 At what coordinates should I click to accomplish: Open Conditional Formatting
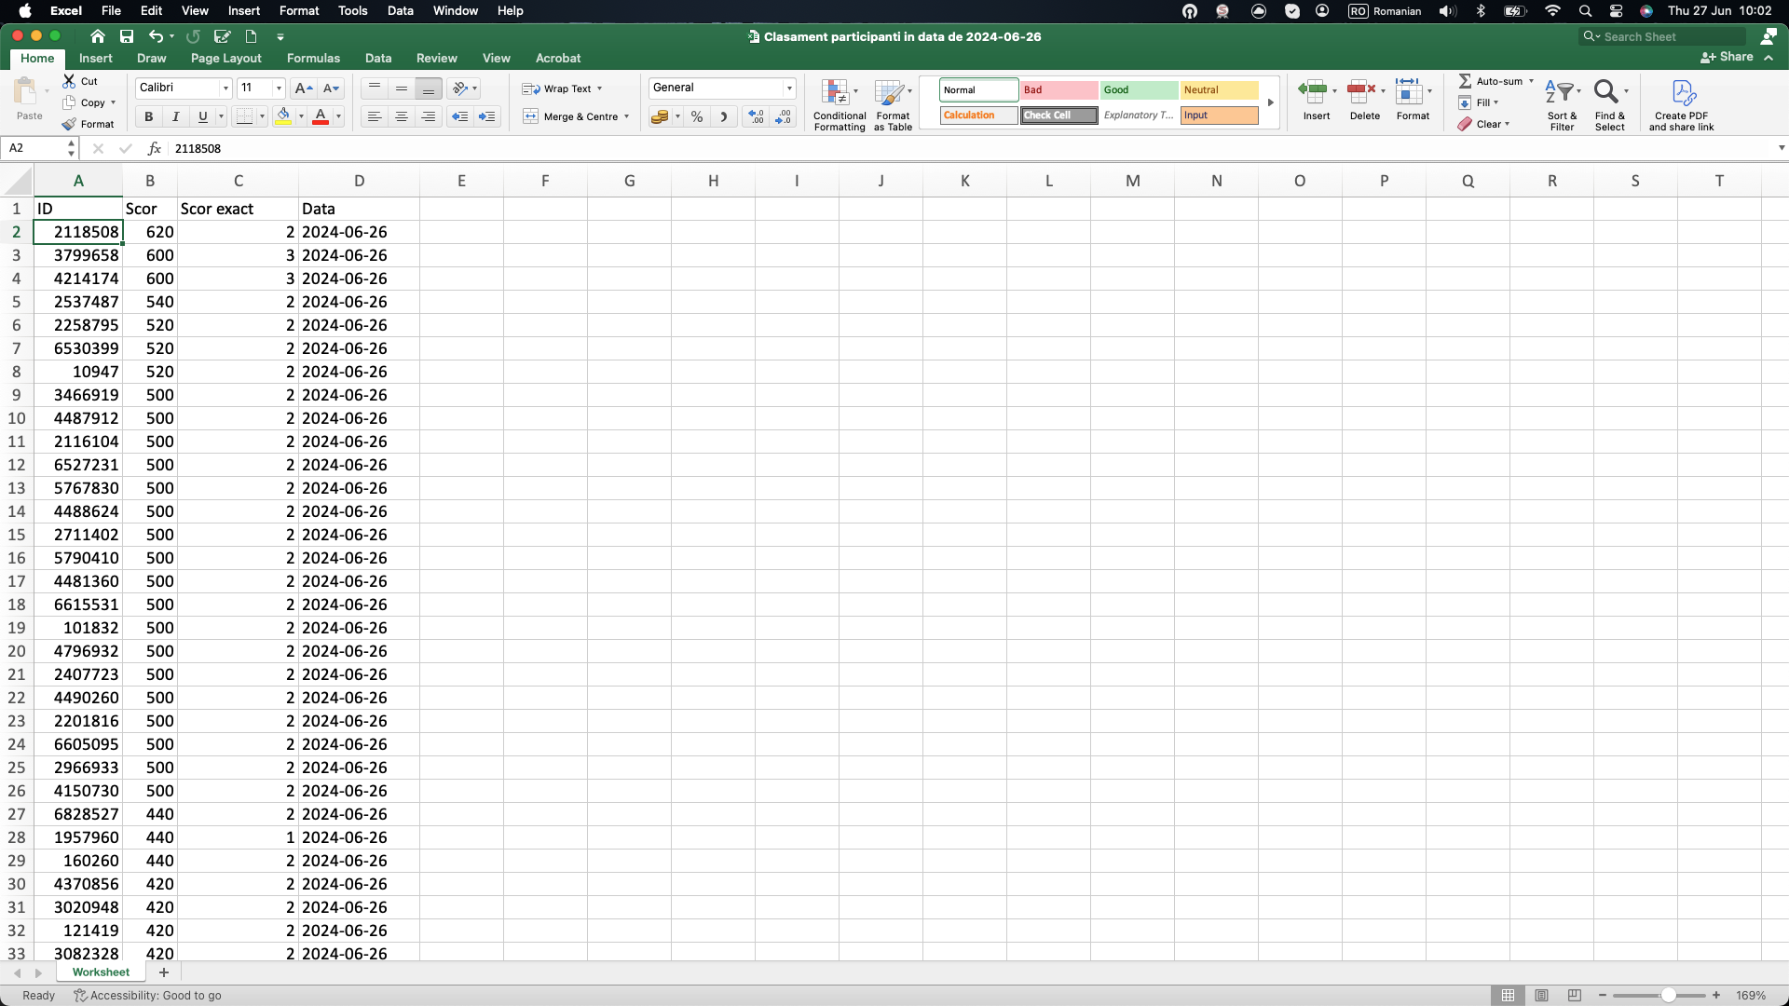[840, 104]
